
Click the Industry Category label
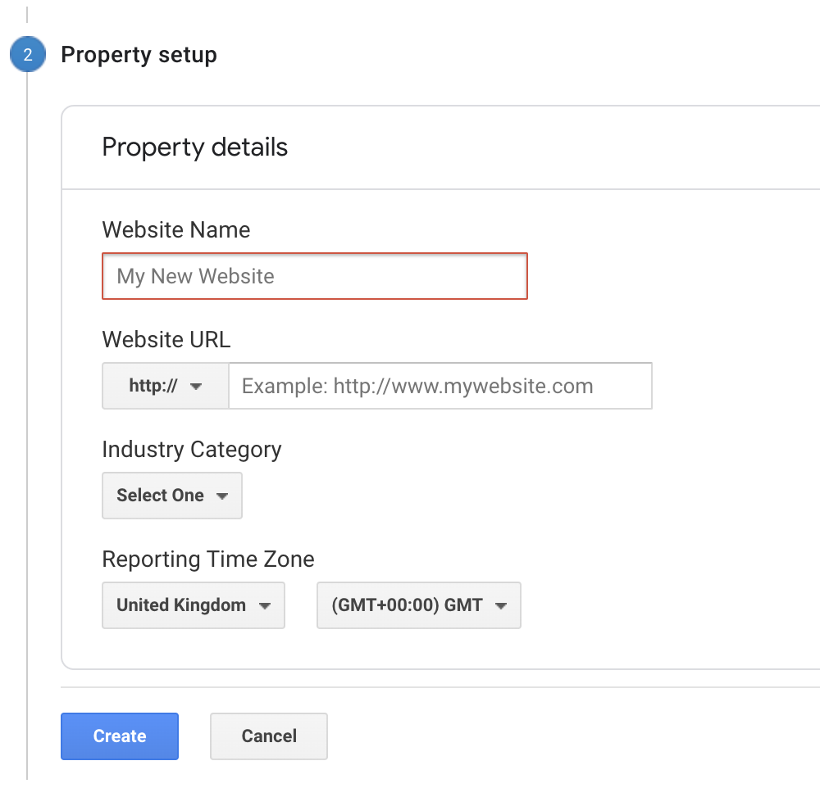click(191, 449)
